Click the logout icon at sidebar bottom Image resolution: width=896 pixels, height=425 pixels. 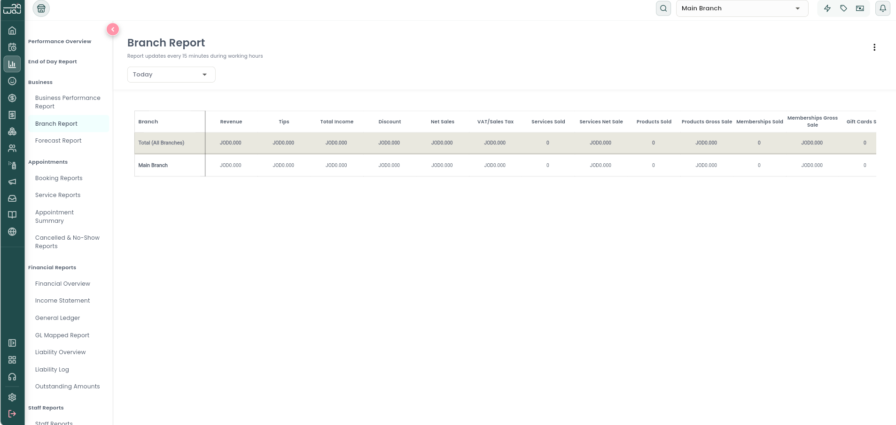12,414
